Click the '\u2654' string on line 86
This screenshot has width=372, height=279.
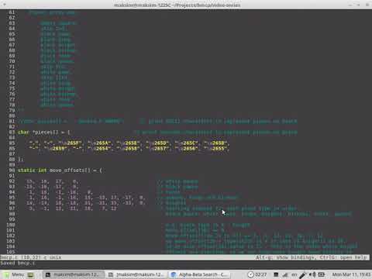pyautogui.click(x=99, y=149)
